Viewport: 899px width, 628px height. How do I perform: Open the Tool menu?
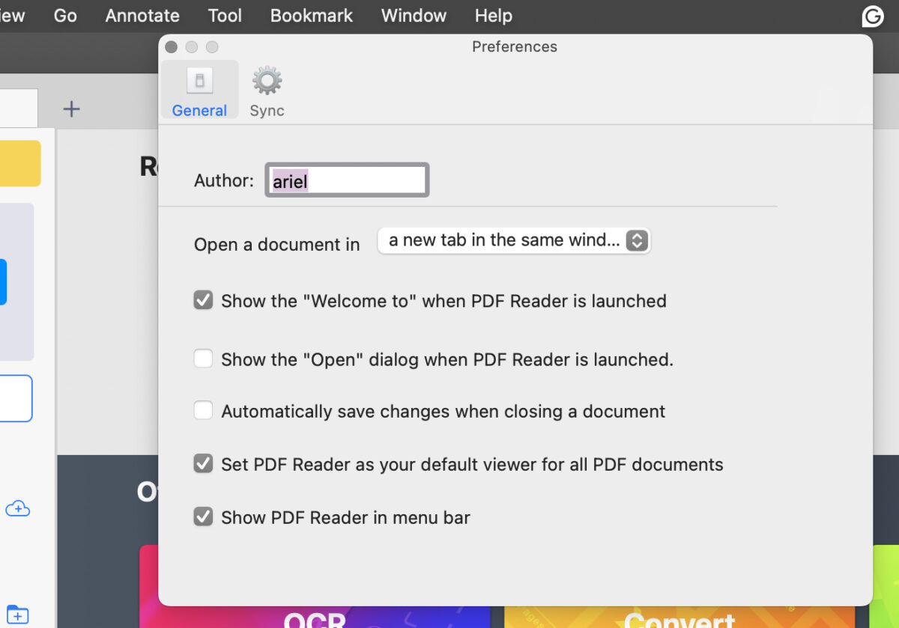[224, 16]
